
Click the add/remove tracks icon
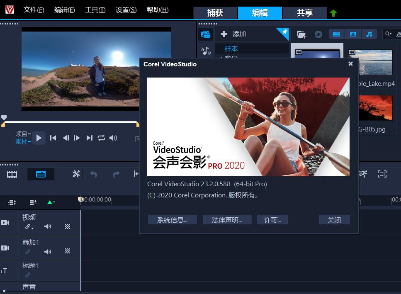pyautogui.click(x=33, y=202)
